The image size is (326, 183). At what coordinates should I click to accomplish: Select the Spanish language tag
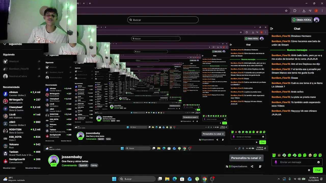pos(83,165)
